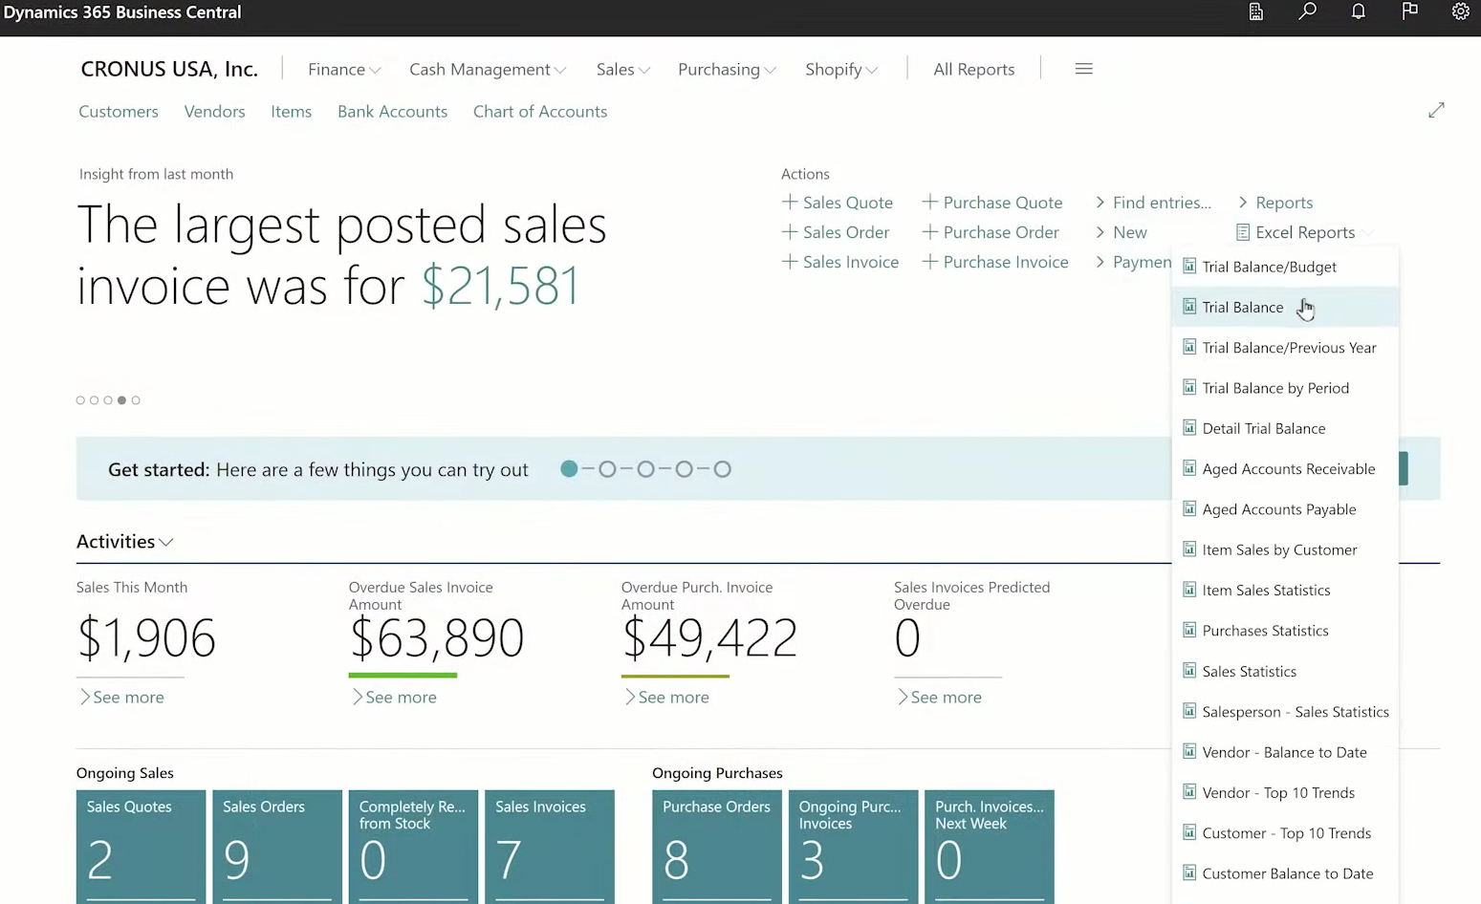Open the hamburger menu icon
This screenshot has height=904, width=1481.
point(1083,69)
